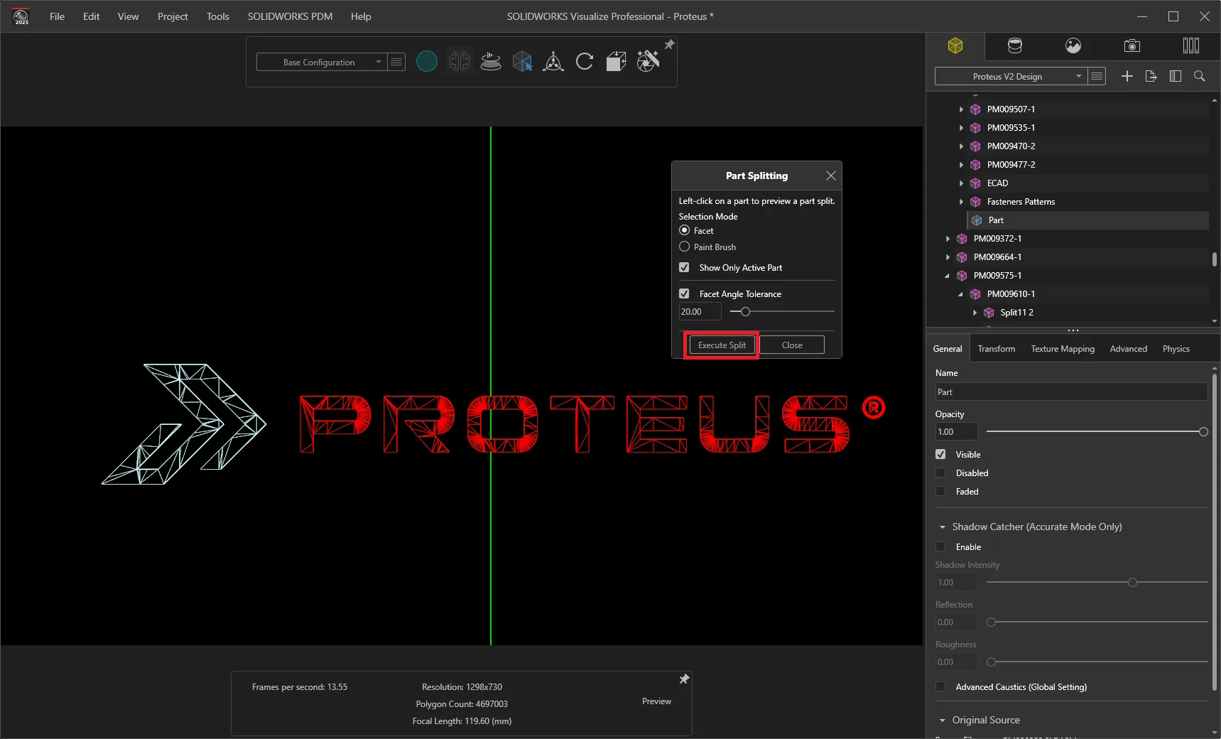Click the magnifier search icon in models panel
1221x739 pixels.
coord(1200,76)
